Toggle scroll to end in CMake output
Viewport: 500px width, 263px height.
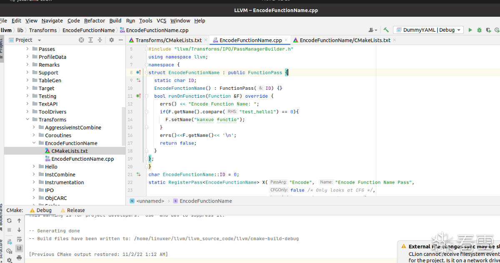pyautogui.click(x=19, y=248)
